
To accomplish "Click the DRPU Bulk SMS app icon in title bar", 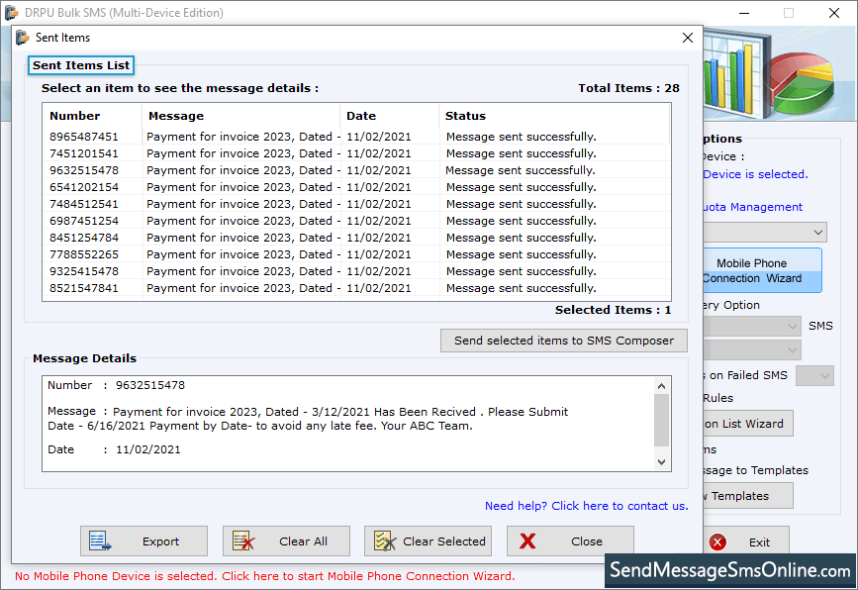I will click(12, 12).
